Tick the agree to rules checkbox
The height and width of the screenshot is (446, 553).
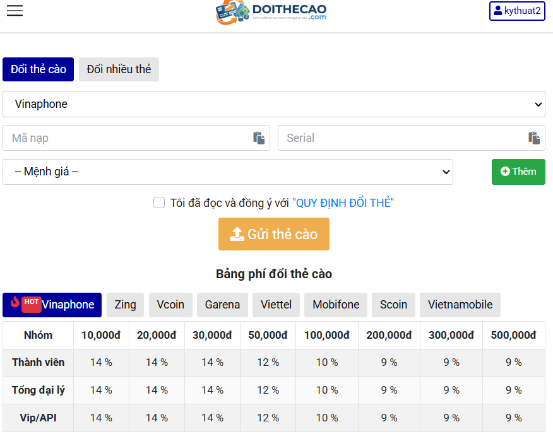coord(159,202)
